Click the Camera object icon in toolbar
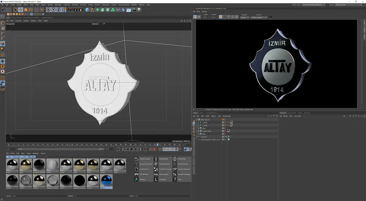The height and width of the screenshot is (201, 366). pyautogui.click(x=134, y=10)
